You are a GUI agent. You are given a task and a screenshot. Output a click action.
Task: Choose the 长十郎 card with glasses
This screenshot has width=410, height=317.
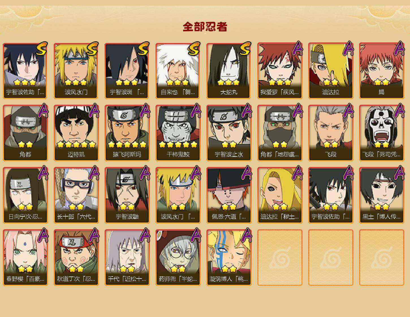tap(76, 195)
